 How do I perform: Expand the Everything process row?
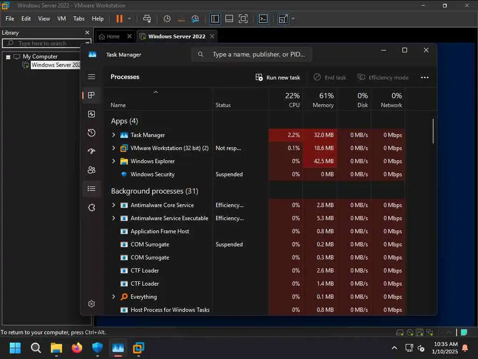click(114, 297)
